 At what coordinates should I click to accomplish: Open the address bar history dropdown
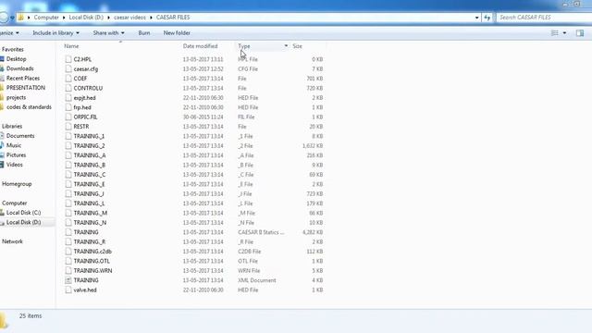point(477,18)
